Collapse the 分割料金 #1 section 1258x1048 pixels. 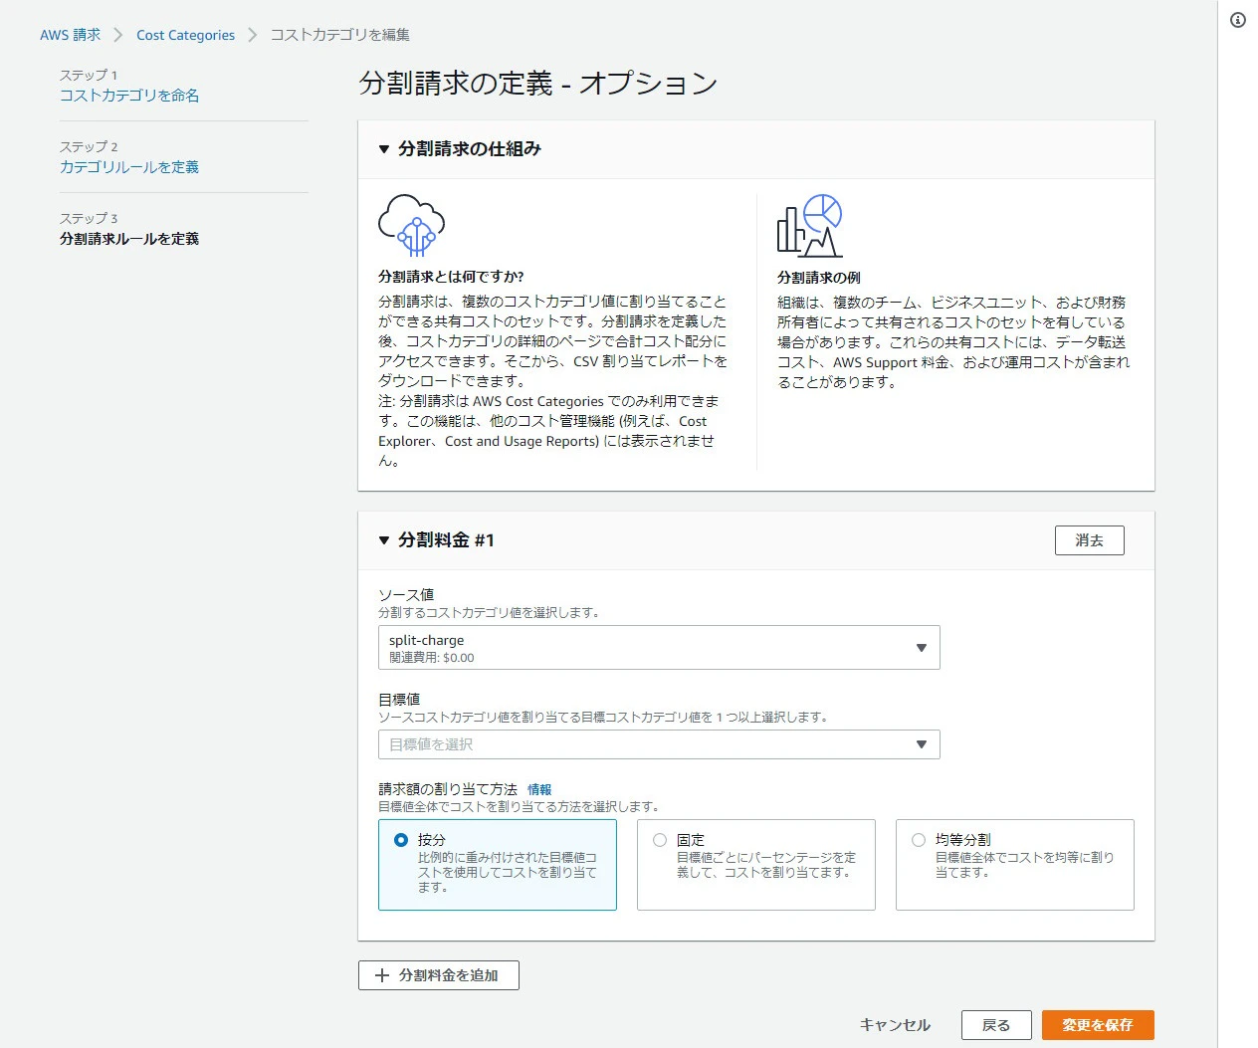point(384,540)
